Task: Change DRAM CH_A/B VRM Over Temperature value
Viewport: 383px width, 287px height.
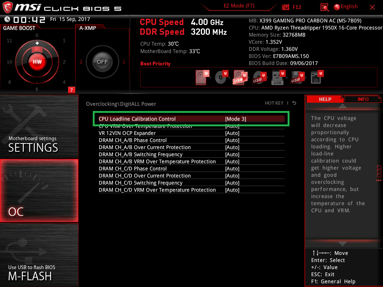Action: tap(232, 161)
